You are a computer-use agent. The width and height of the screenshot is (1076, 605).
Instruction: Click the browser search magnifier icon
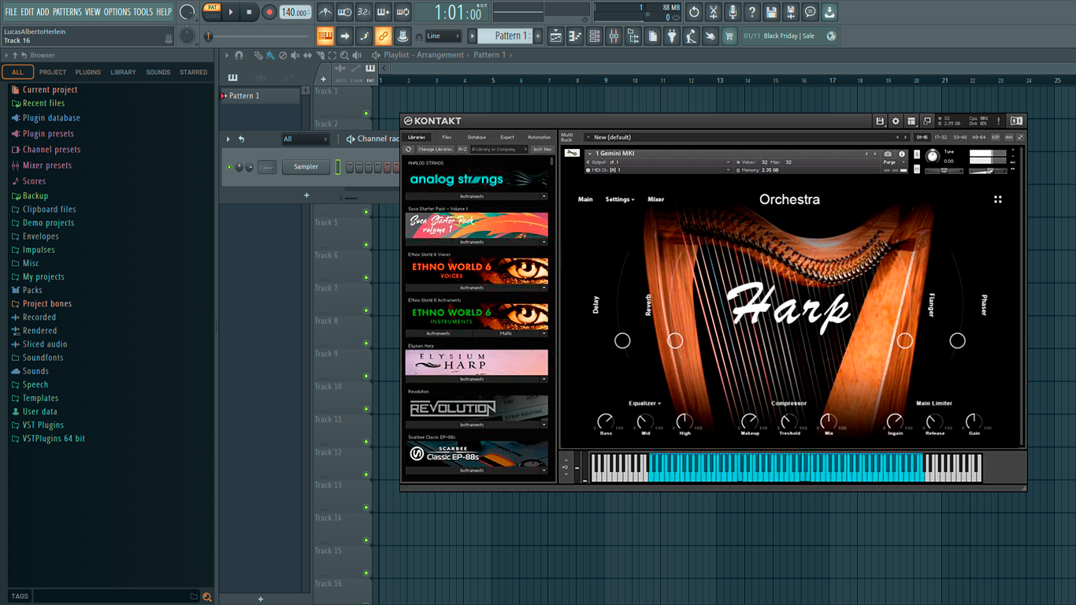tap(207, 597)
